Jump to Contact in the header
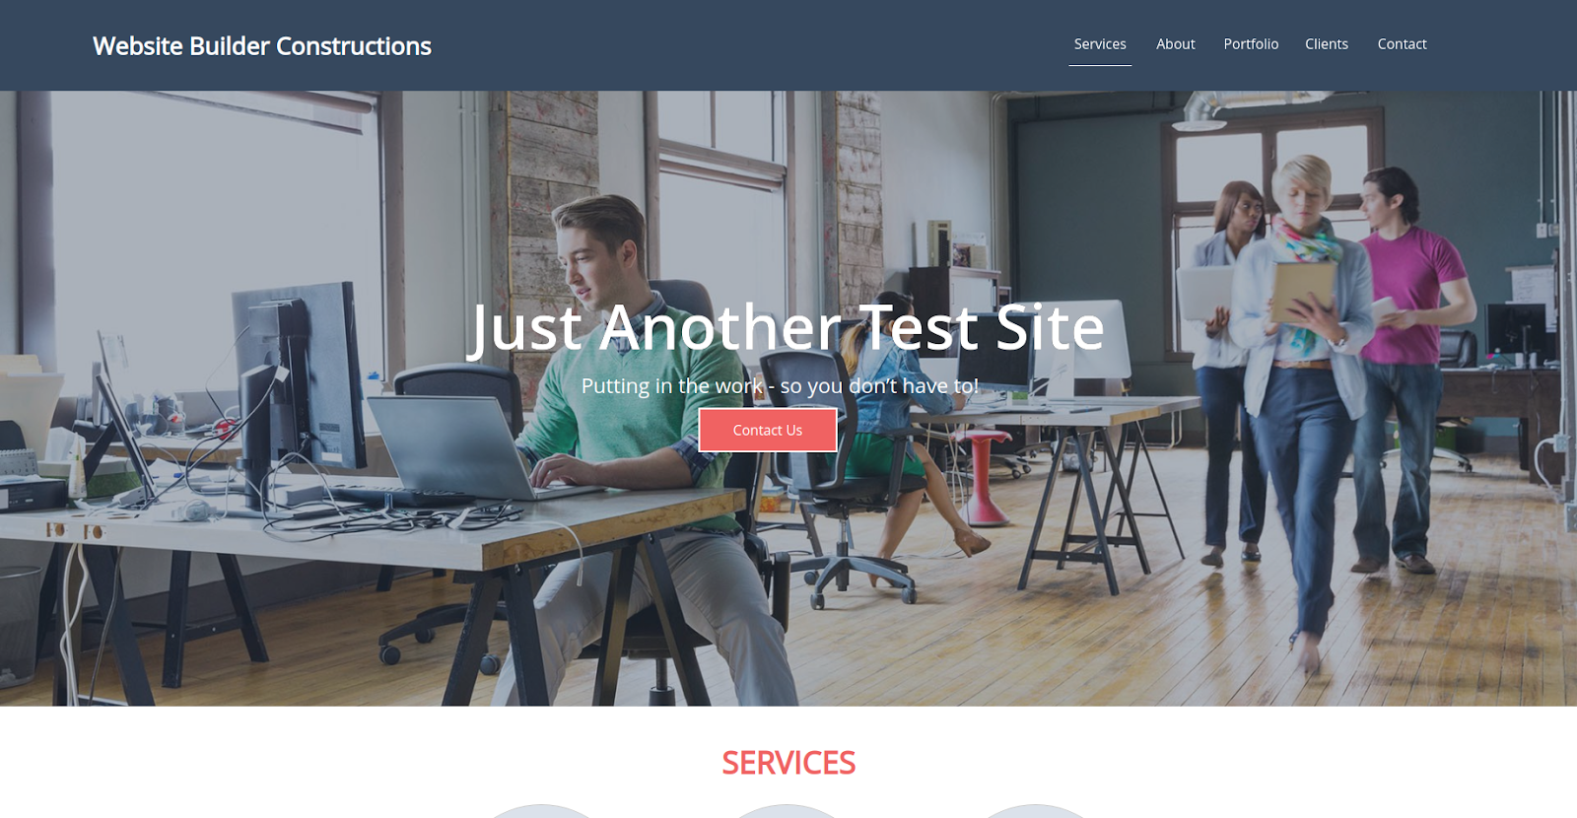The width and height of the screenshot is (1577, 818). click(1402, 44)
